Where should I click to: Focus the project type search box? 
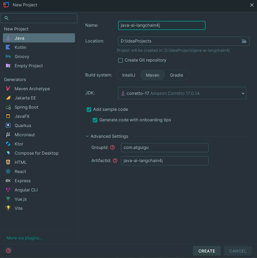click(x=39, y=18)
